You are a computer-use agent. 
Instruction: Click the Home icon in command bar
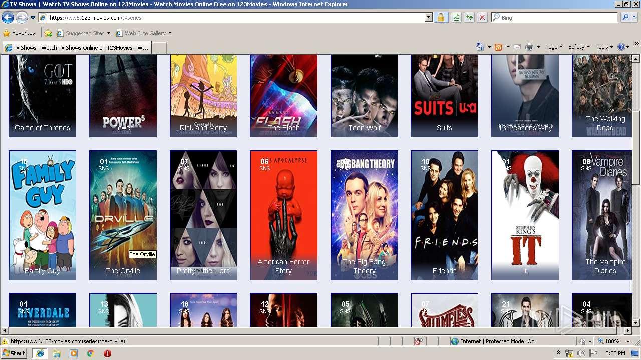480,47
